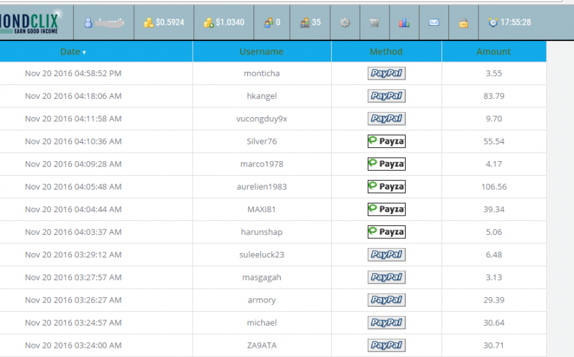The height and width of the screenshot is (357, 574).
Task: Click the Payza logo in Silver76 row
Action: 386,142
